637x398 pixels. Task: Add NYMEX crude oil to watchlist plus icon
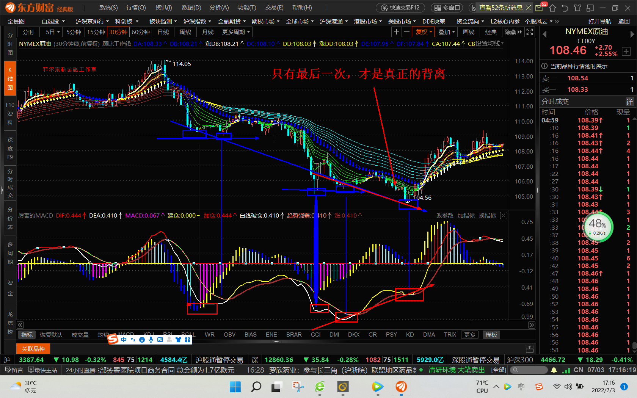coord(626,52)
